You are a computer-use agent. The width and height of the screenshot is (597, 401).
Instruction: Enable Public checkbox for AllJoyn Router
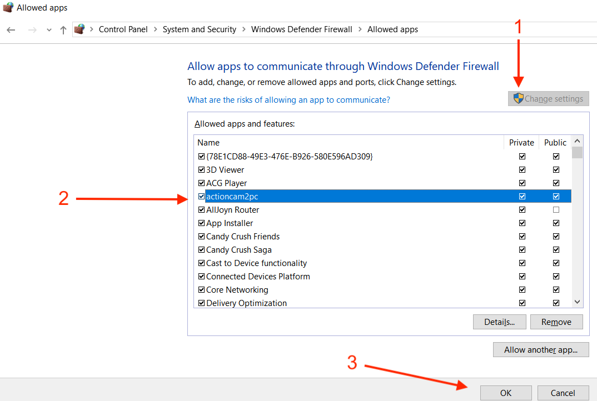tap(556, 209)
